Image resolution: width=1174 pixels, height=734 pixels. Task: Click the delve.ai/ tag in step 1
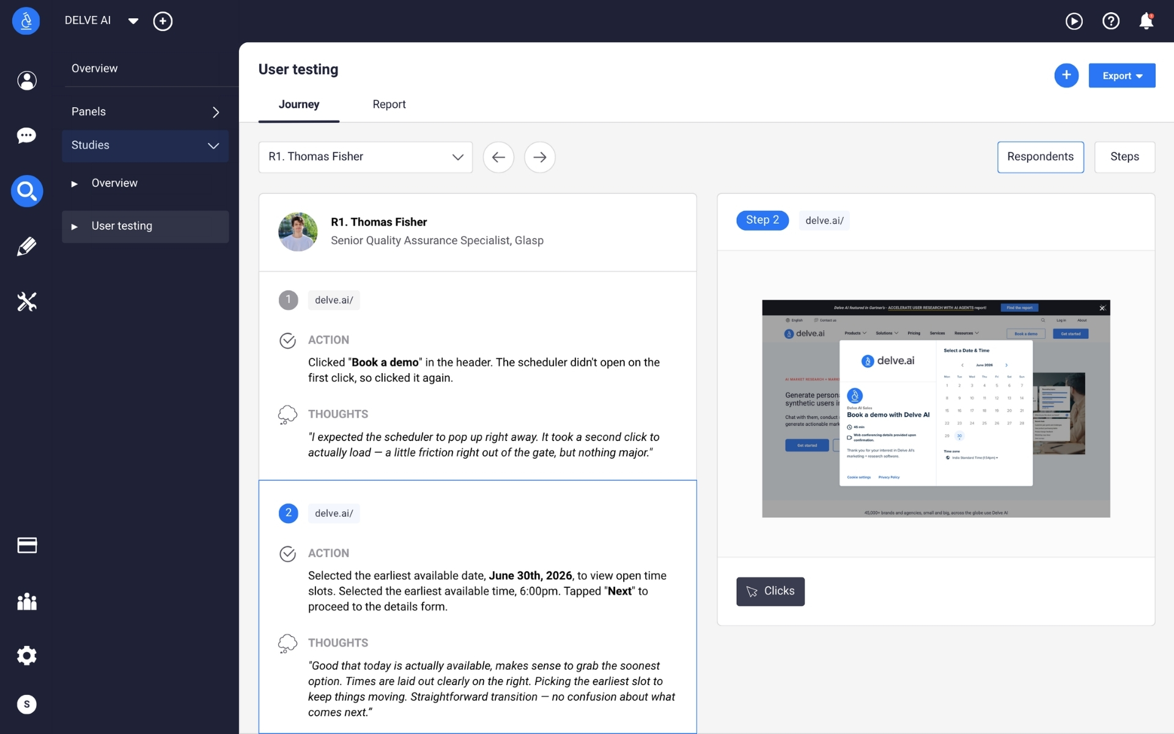coord(334,300)
